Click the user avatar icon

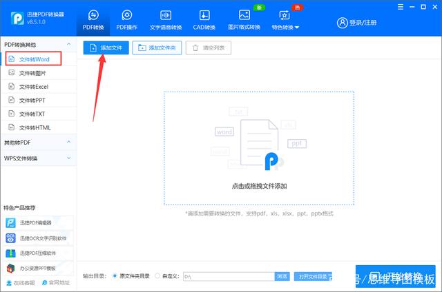click(x=343, y=23)
